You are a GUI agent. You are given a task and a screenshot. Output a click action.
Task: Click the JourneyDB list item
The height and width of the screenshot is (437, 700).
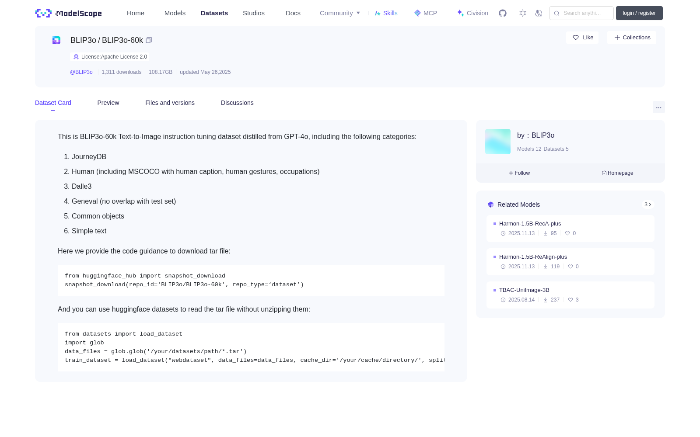pos(89,157)
